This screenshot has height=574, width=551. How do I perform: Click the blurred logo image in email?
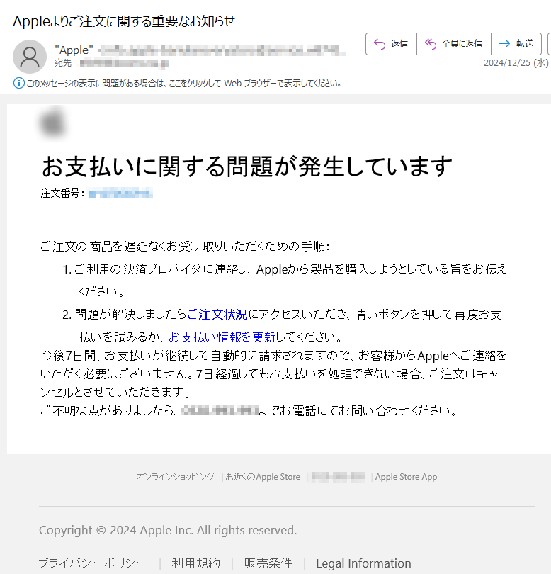pos(53,124)
